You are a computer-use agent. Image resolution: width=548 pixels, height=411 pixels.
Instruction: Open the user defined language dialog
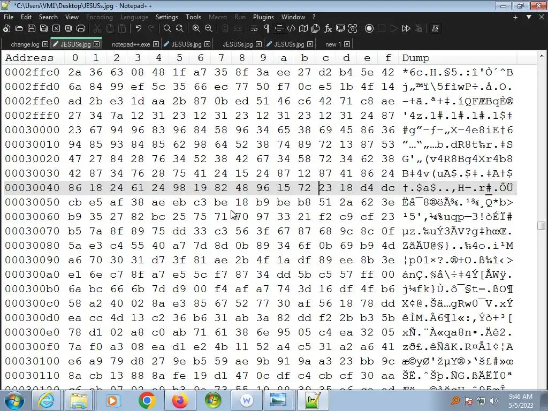[x=291, y=29]
